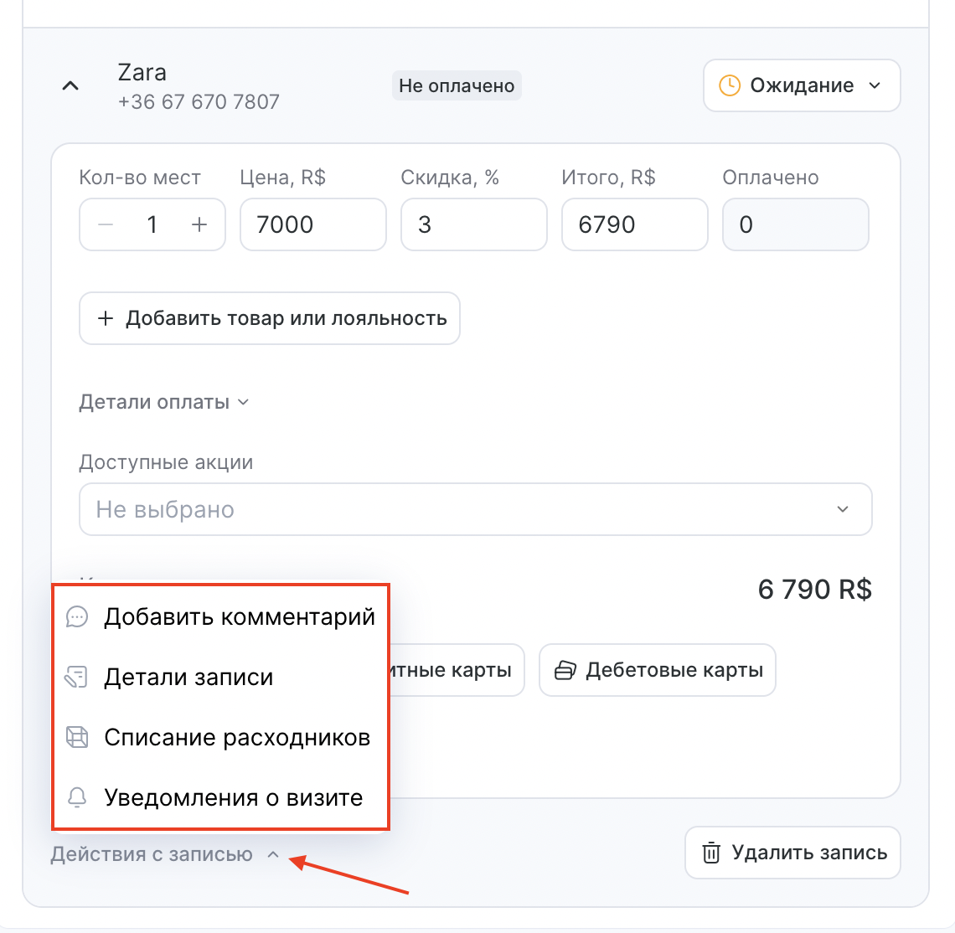Viewport: 955px width, 933px height.
Task: Select Добавить комментарий menu item
Action: [220, 617]
